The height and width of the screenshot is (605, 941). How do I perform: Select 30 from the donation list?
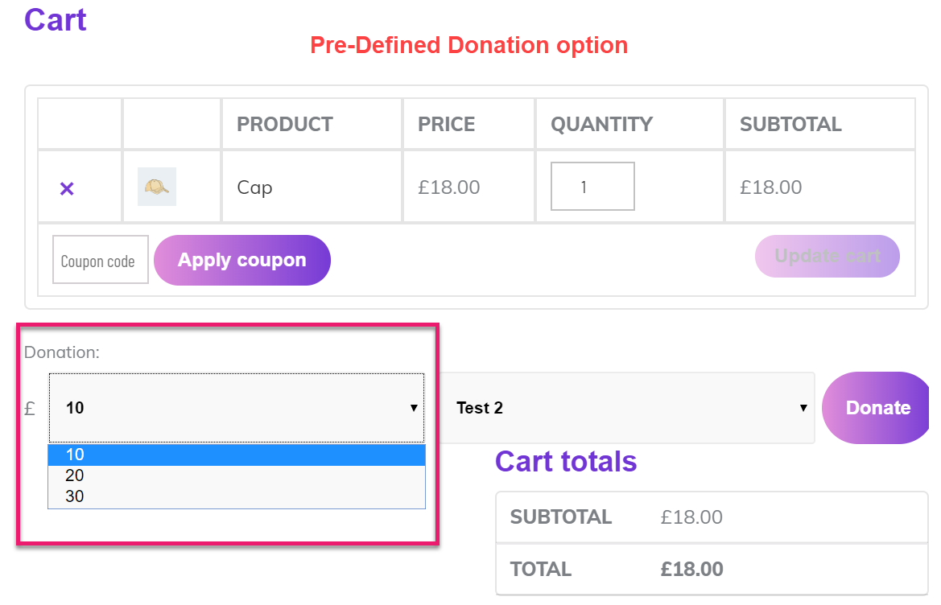click(x=236, y=496)
